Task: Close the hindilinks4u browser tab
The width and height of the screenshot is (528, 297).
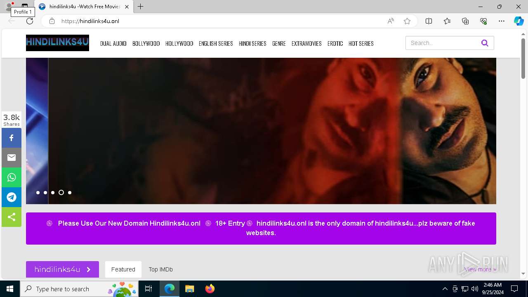Action: (127, 7)
